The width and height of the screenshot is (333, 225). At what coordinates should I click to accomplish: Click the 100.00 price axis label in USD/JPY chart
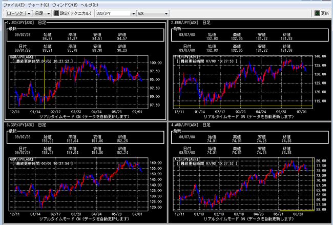(156, 63)
